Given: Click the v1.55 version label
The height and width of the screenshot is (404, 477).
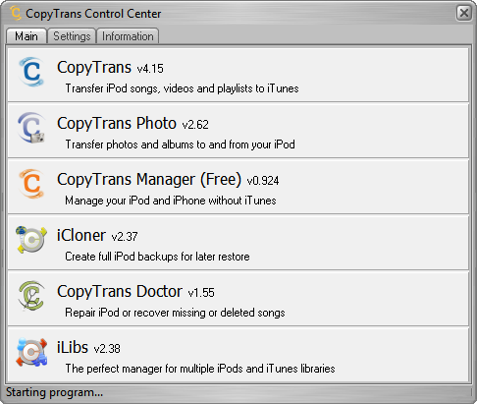Looking at the screenshot, I should point(201,293).
